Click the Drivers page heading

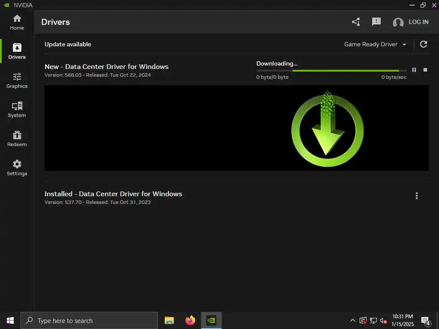55,22
